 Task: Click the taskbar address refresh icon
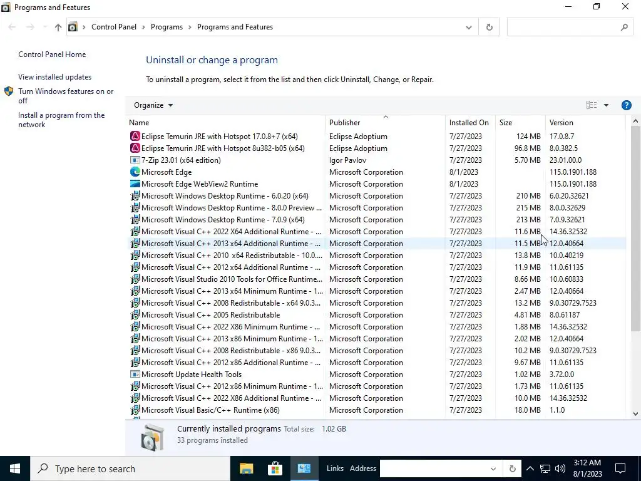tap(512, 468)
